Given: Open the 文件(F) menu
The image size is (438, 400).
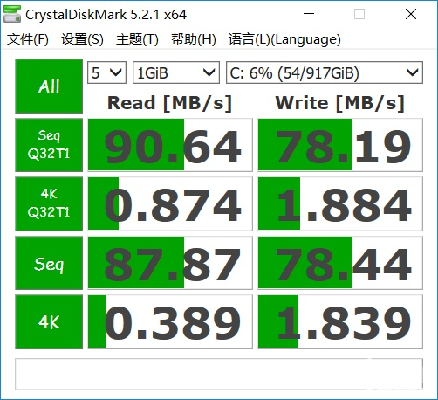Looking at the screenshot, I should click(x=28, y=39).
